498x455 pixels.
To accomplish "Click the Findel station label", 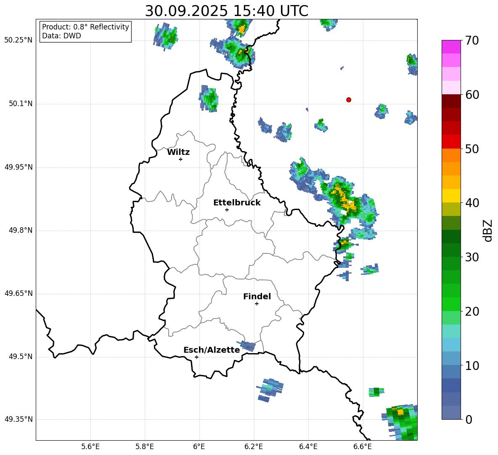I will (257, 296).
